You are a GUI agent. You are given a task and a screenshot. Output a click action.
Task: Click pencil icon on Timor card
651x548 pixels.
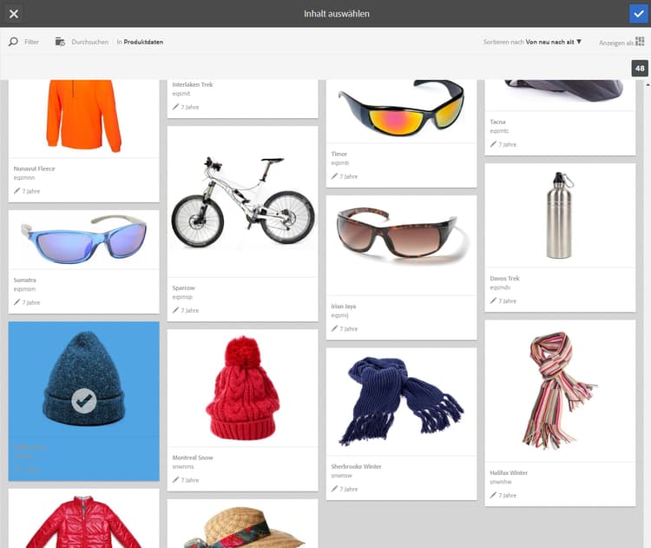[335, 176]
